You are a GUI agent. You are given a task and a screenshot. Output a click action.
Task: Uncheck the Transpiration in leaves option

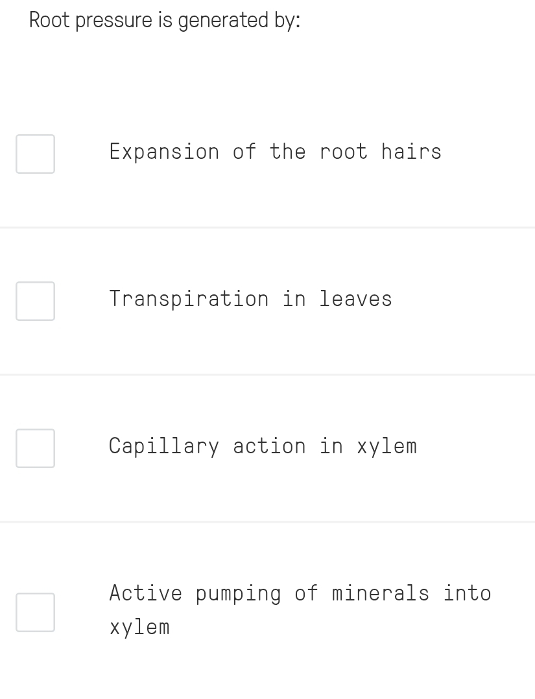[x=35, y=301]
